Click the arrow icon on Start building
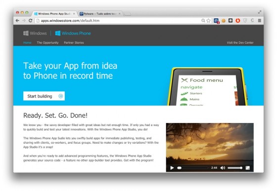The height and width of the screenshot is (191, 277). [60, 96]
